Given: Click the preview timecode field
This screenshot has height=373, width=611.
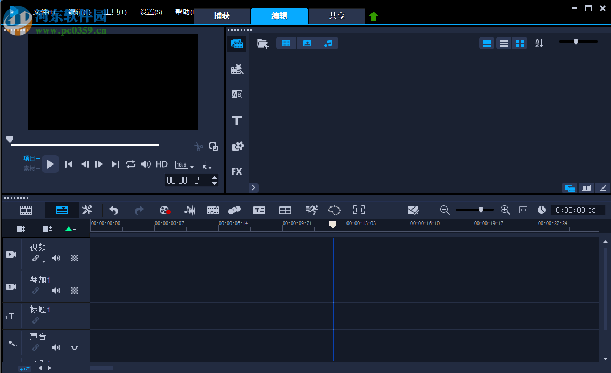Looking at the screenshot, I should click(x=188, y=180).
